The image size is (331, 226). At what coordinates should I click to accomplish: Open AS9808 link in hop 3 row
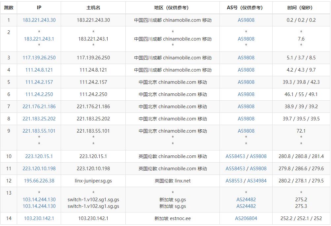(246, 58)
